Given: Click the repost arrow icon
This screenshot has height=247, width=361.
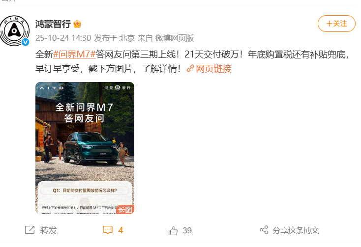Looking at the screenshot, I should pyautogui.click(x=30, y=230).
